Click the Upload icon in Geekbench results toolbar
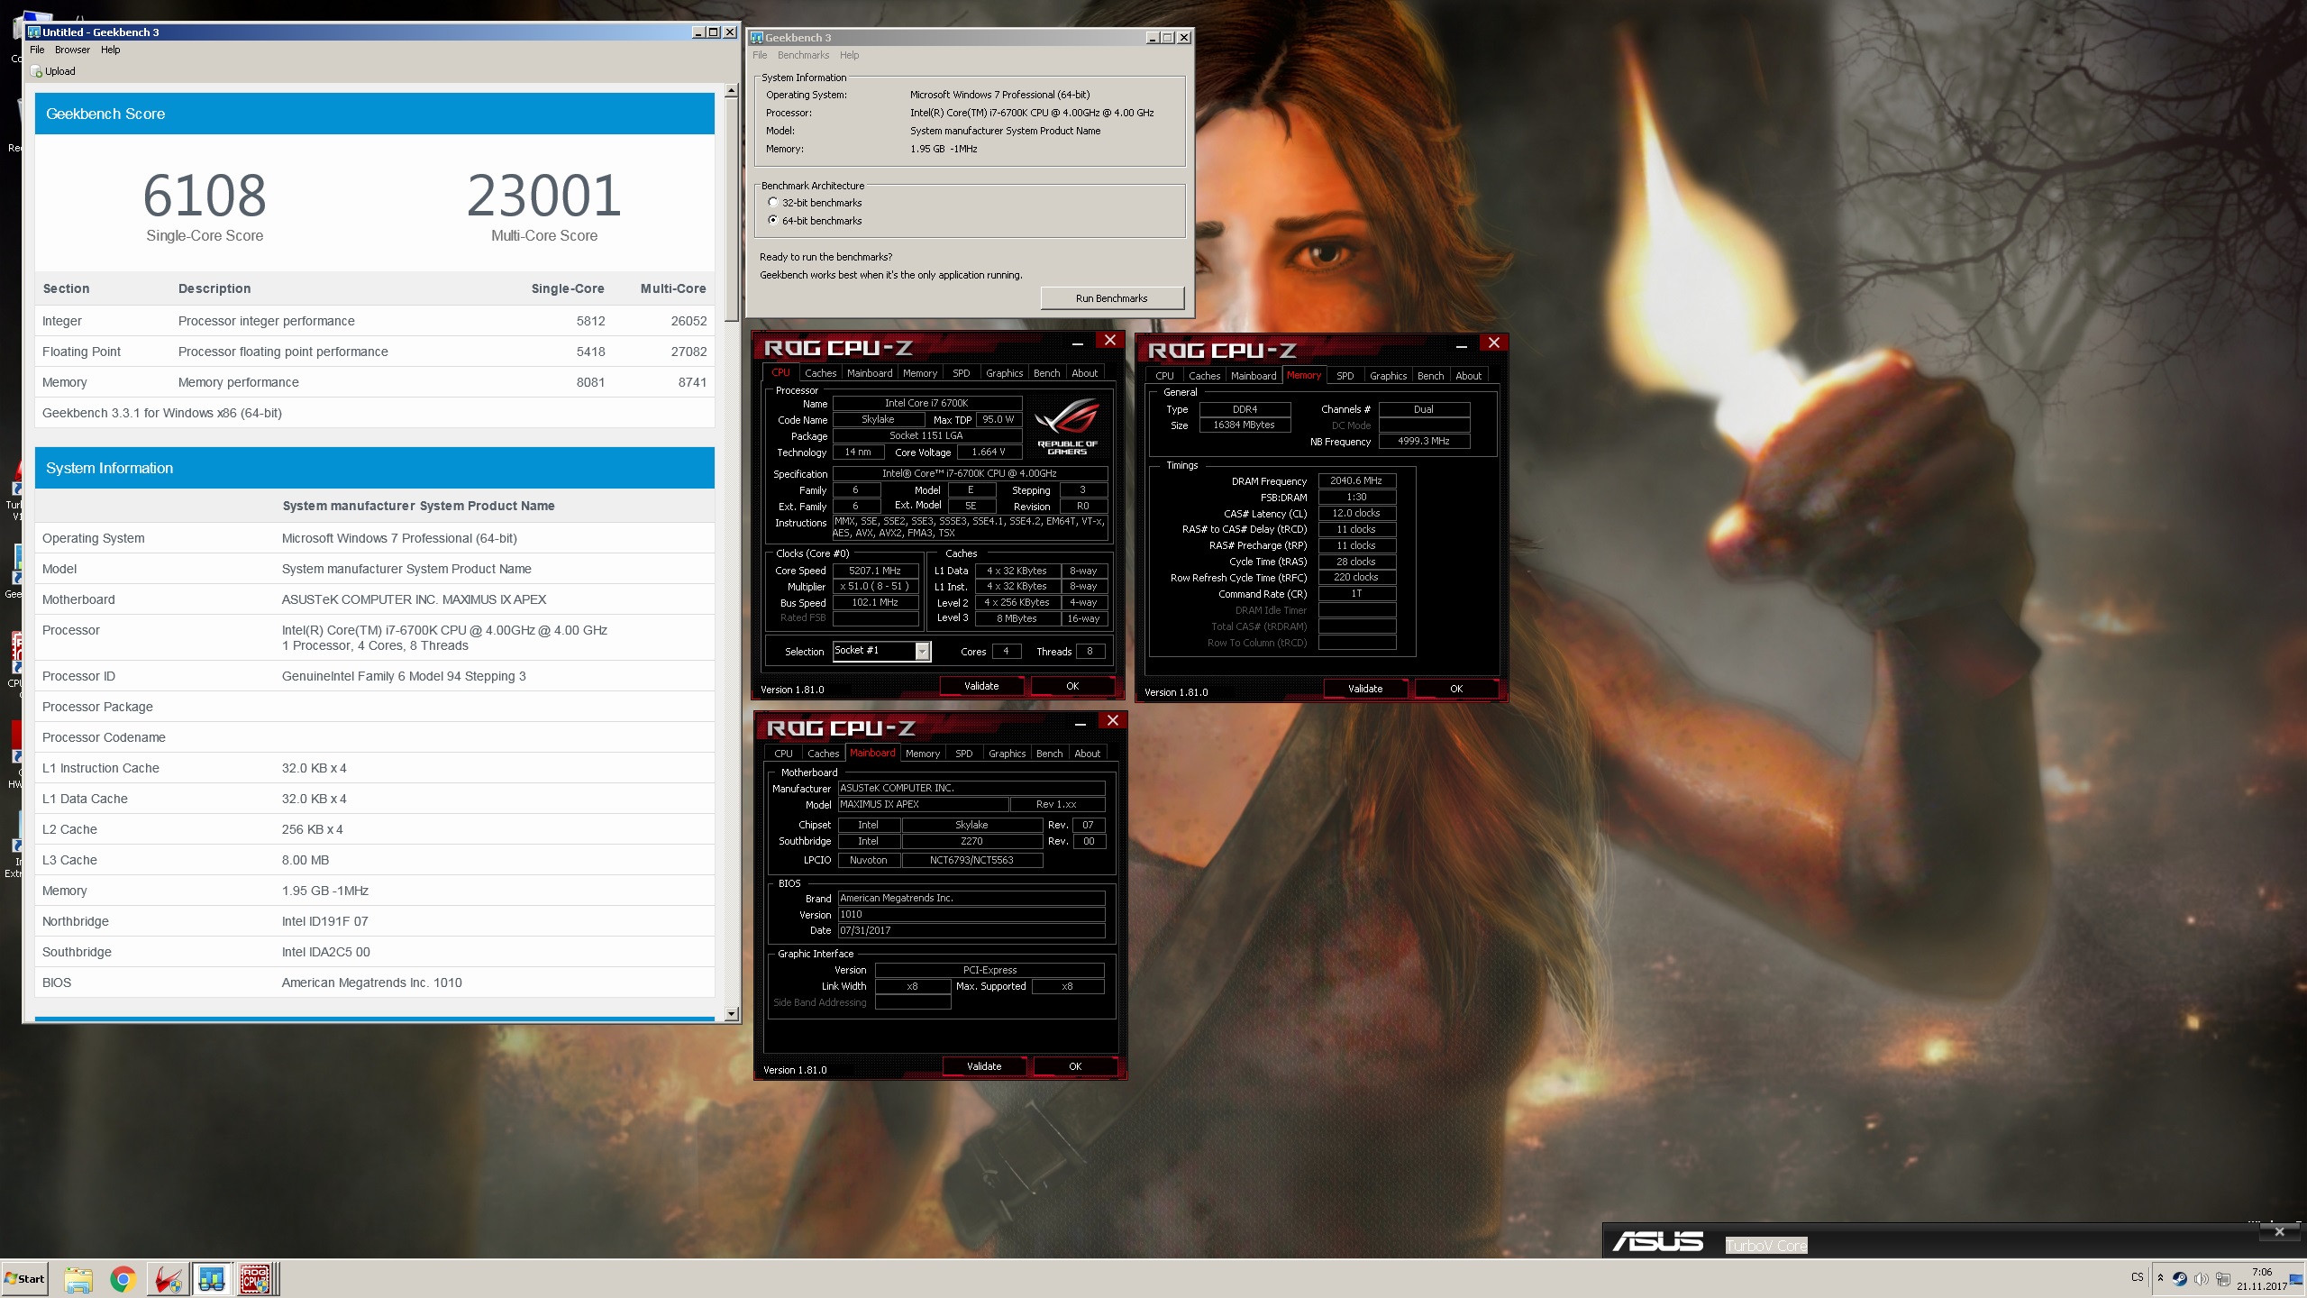The height and width of the screenshot is (1298, 2307). click(x=36, y=71)
